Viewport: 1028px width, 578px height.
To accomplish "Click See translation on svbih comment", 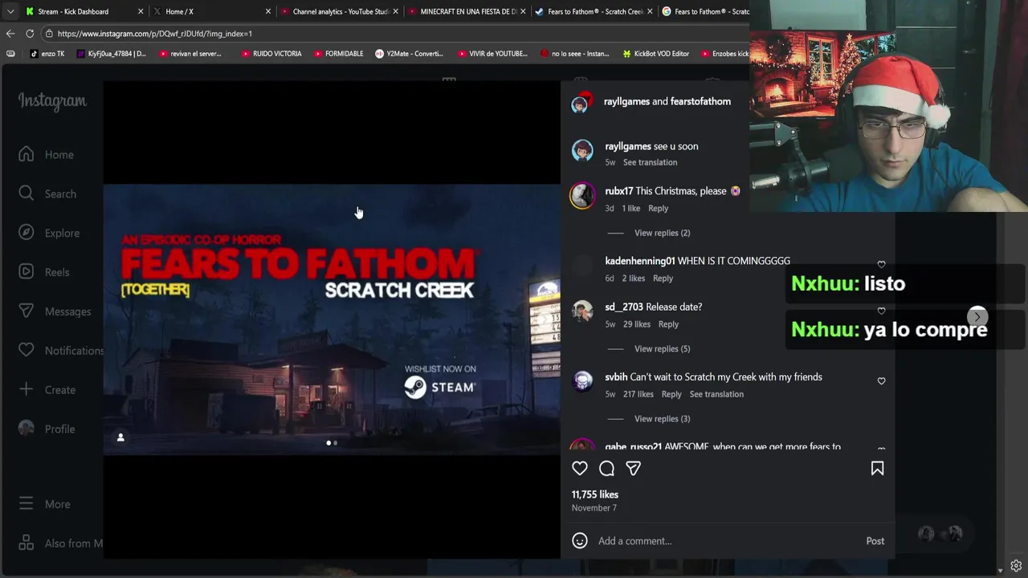I will 716,394.
